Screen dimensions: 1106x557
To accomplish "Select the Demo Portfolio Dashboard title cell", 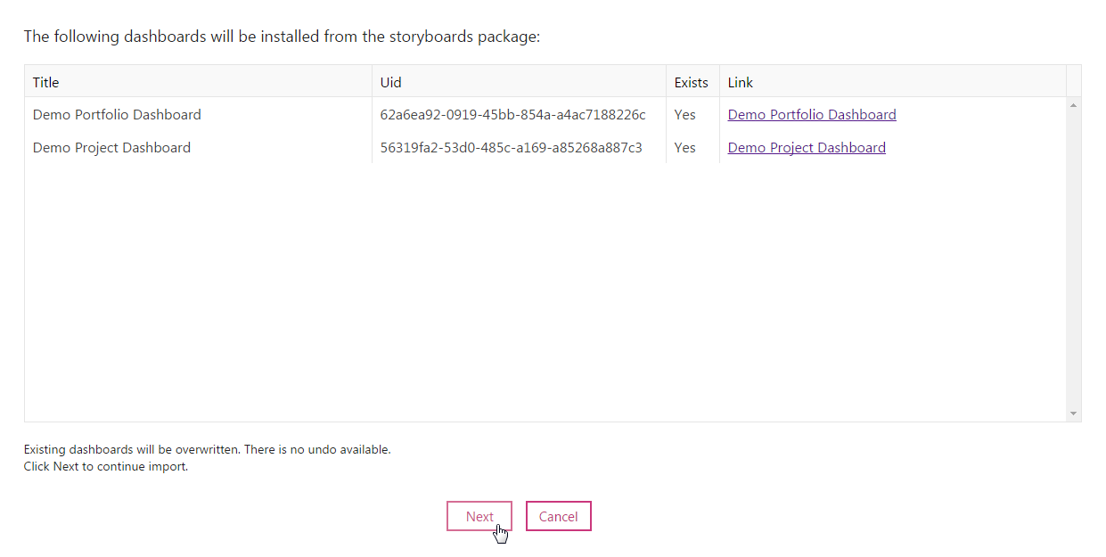I will point(198,115).
